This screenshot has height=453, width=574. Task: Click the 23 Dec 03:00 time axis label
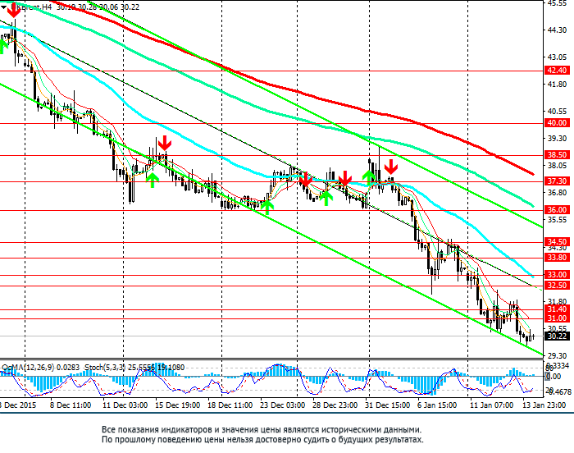coord(282,405)
